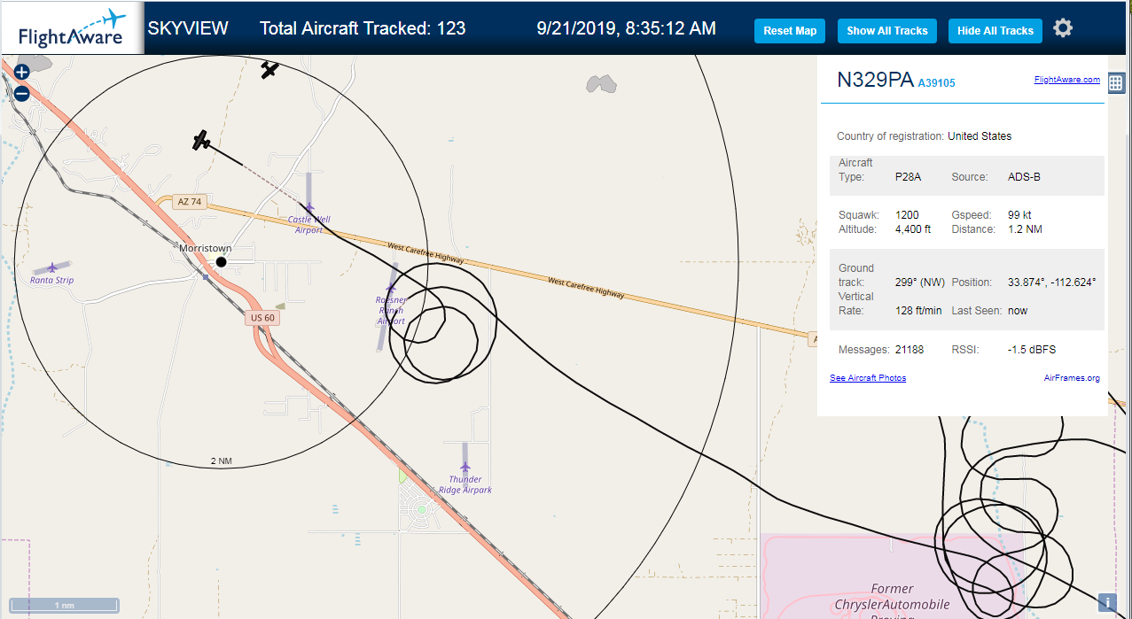Click the AZ 74 highway shield
Screen dimensions: 1132x619
[189, 202]
